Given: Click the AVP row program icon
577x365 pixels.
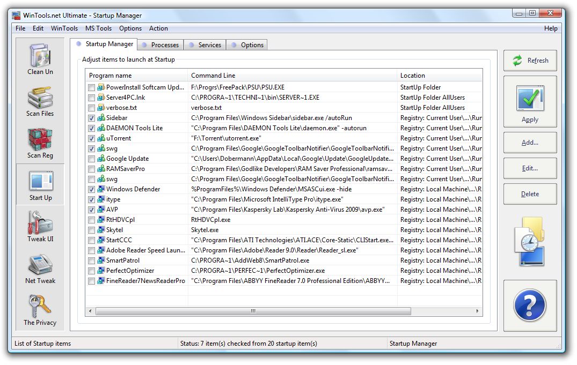Looking at the screenshot, I should click(x=101, y=210).
